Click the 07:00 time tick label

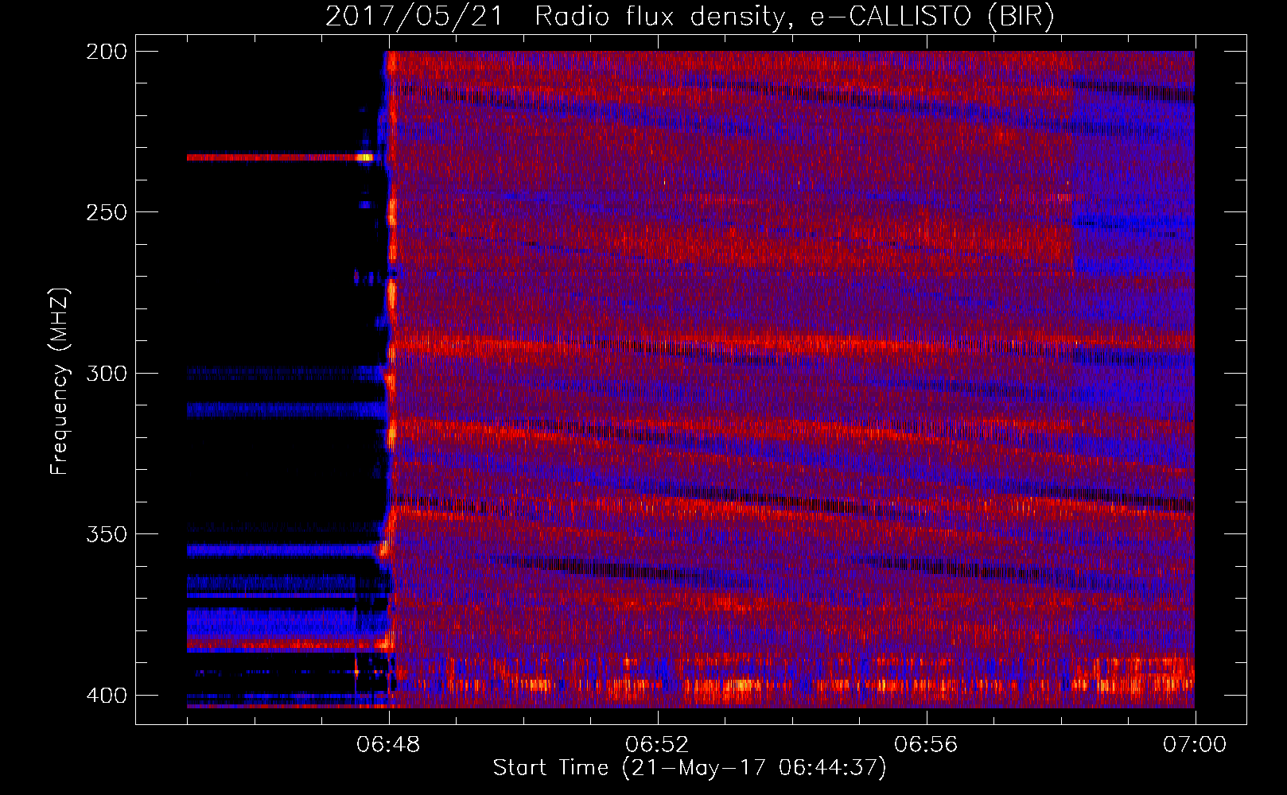click(1195, 745)
